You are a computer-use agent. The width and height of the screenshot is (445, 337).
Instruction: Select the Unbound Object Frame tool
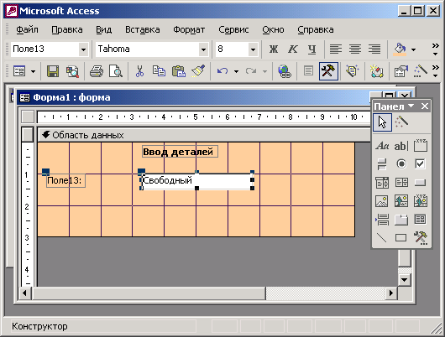pos(401,201)
